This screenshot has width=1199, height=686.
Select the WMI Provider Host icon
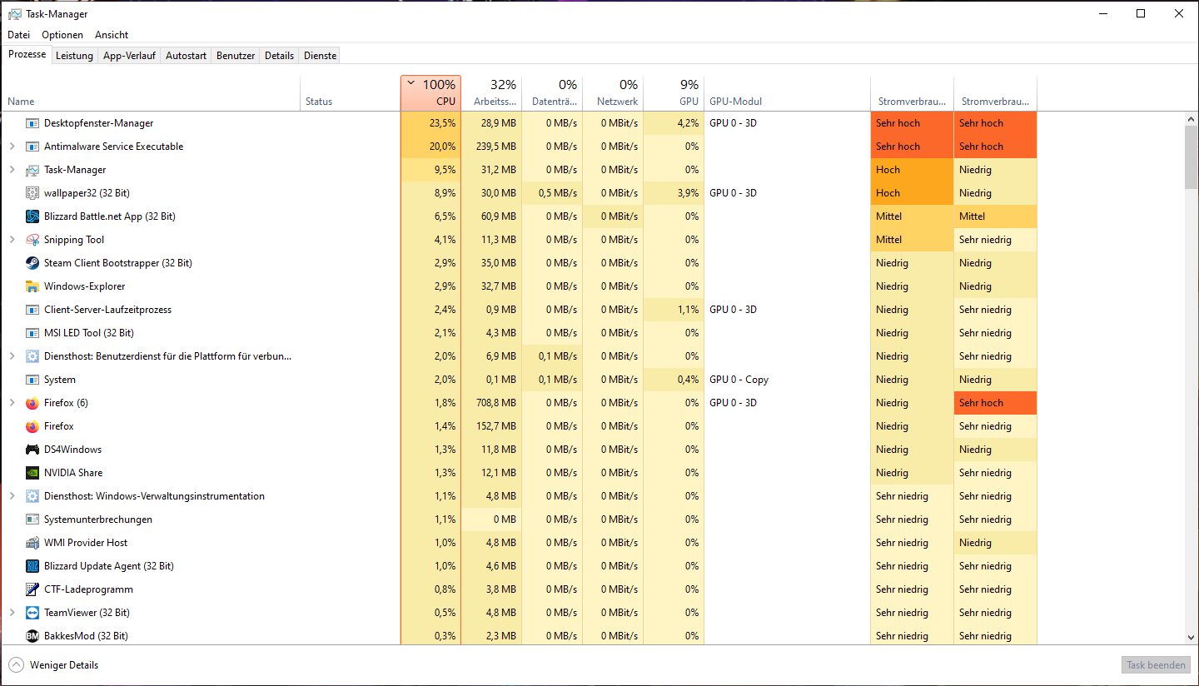coord(32,543)
